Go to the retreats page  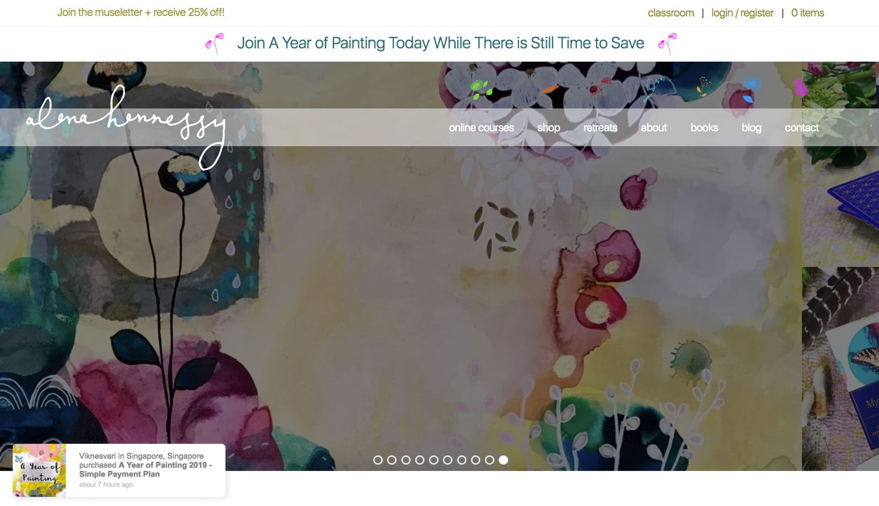pos(600,128)
